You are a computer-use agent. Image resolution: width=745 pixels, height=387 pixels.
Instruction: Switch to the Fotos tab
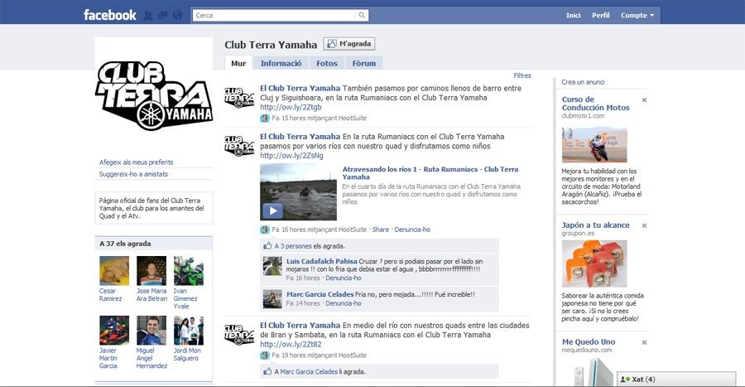coord(327,63)
